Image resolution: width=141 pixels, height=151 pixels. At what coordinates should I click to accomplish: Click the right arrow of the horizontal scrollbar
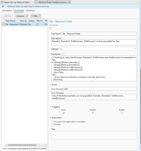point(46,145)
